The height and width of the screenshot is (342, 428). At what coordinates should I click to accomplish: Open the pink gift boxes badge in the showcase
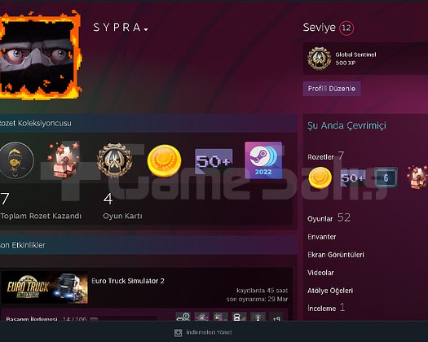64,160
